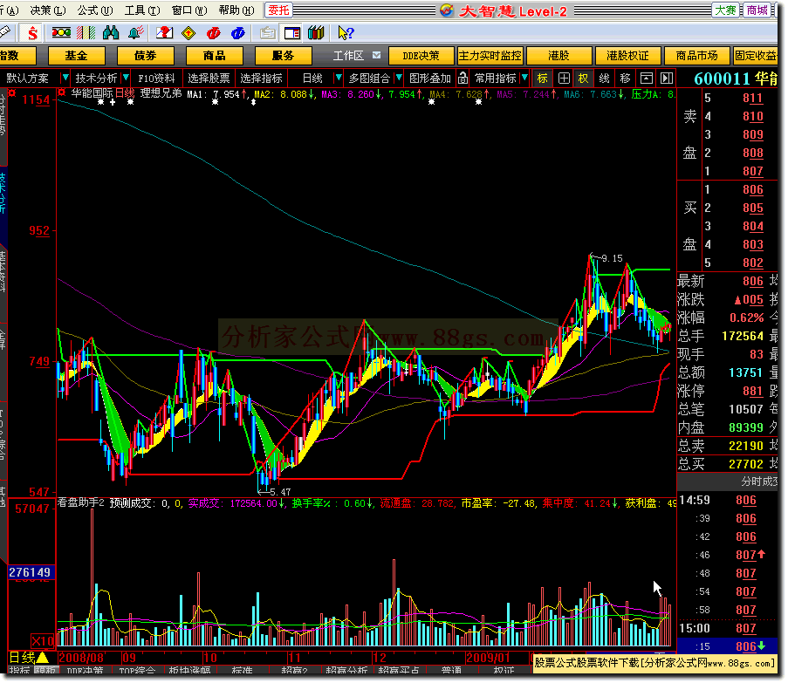Switch to the 服务 tab

click(284, 55)
